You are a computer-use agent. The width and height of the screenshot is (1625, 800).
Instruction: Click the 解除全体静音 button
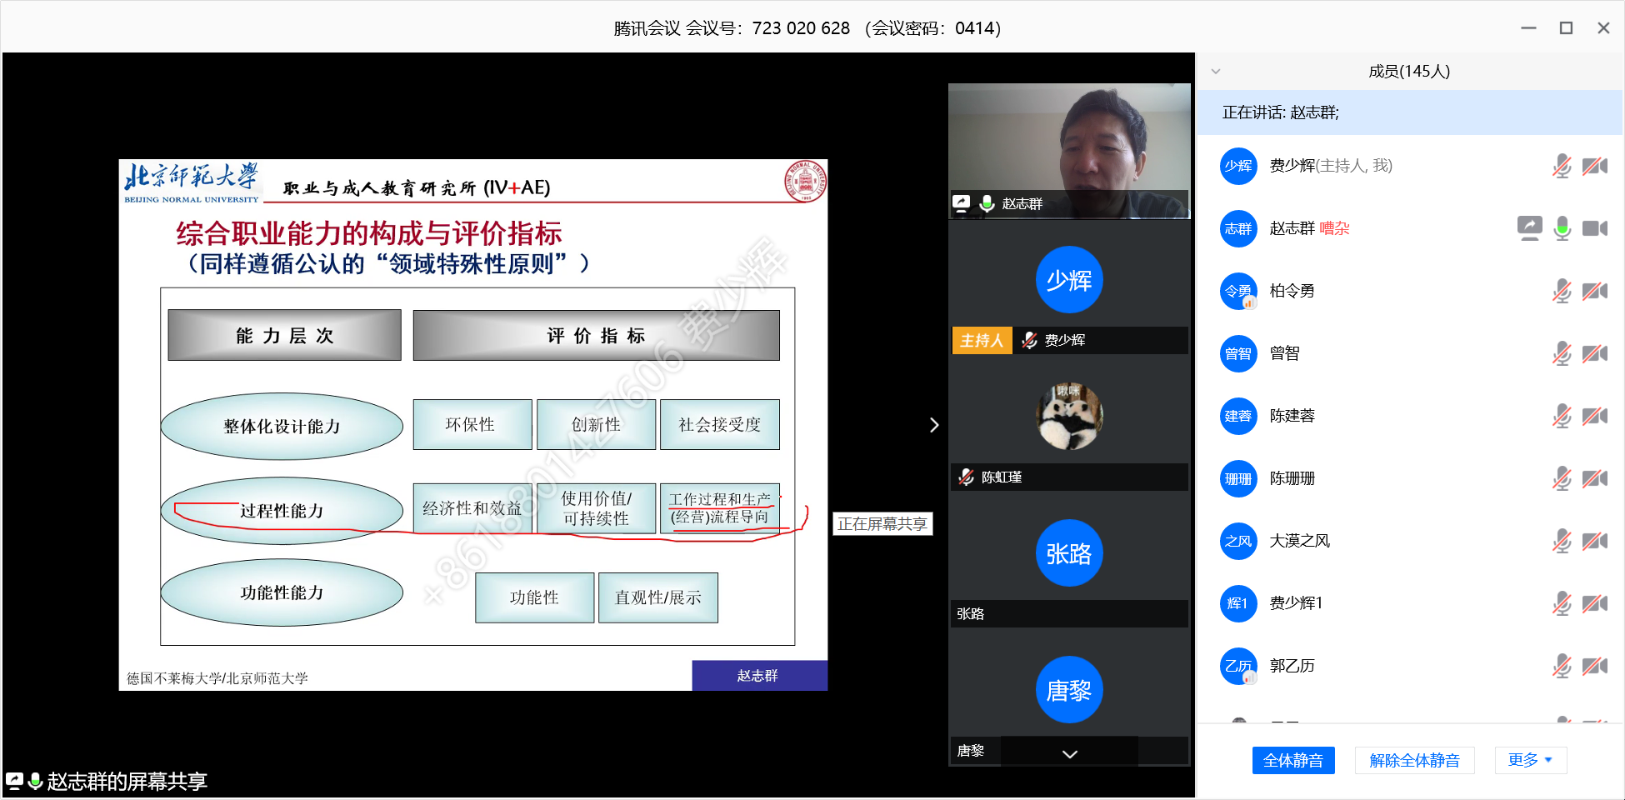click(1414, 760)
